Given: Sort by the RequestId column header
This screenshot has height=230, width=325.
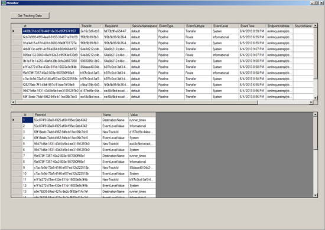Looking at the screenshot, I should [x=116, y=26].
